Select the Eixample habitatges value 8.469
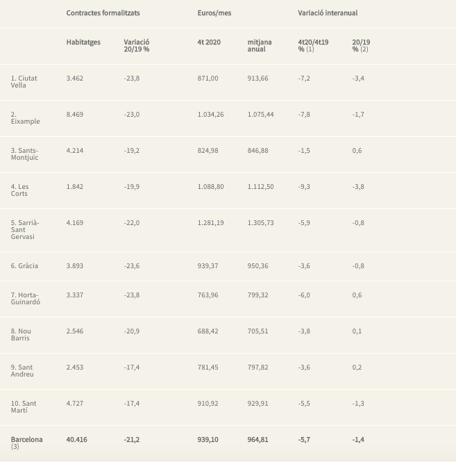This screenshot has height=462, width=456. [75, 114]
